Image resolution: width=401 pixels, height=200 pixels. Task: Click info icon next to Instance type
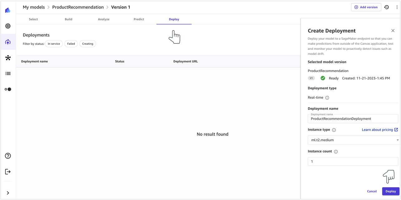click(x=334, y=130)
